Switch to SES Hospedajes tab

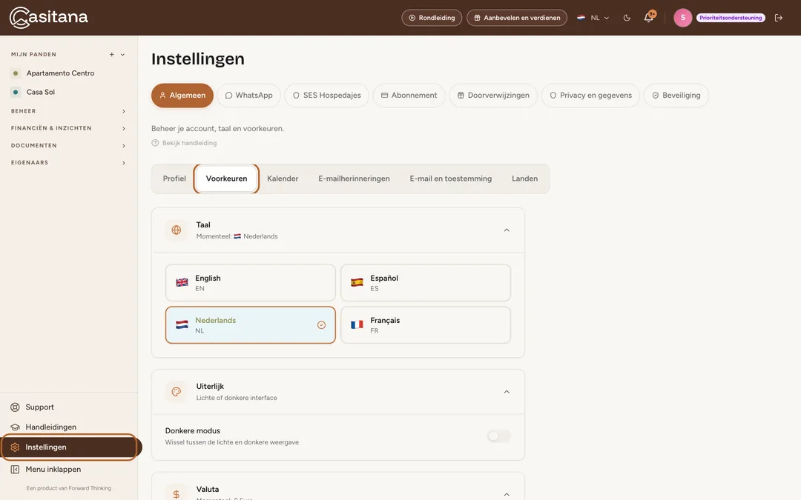326,96
